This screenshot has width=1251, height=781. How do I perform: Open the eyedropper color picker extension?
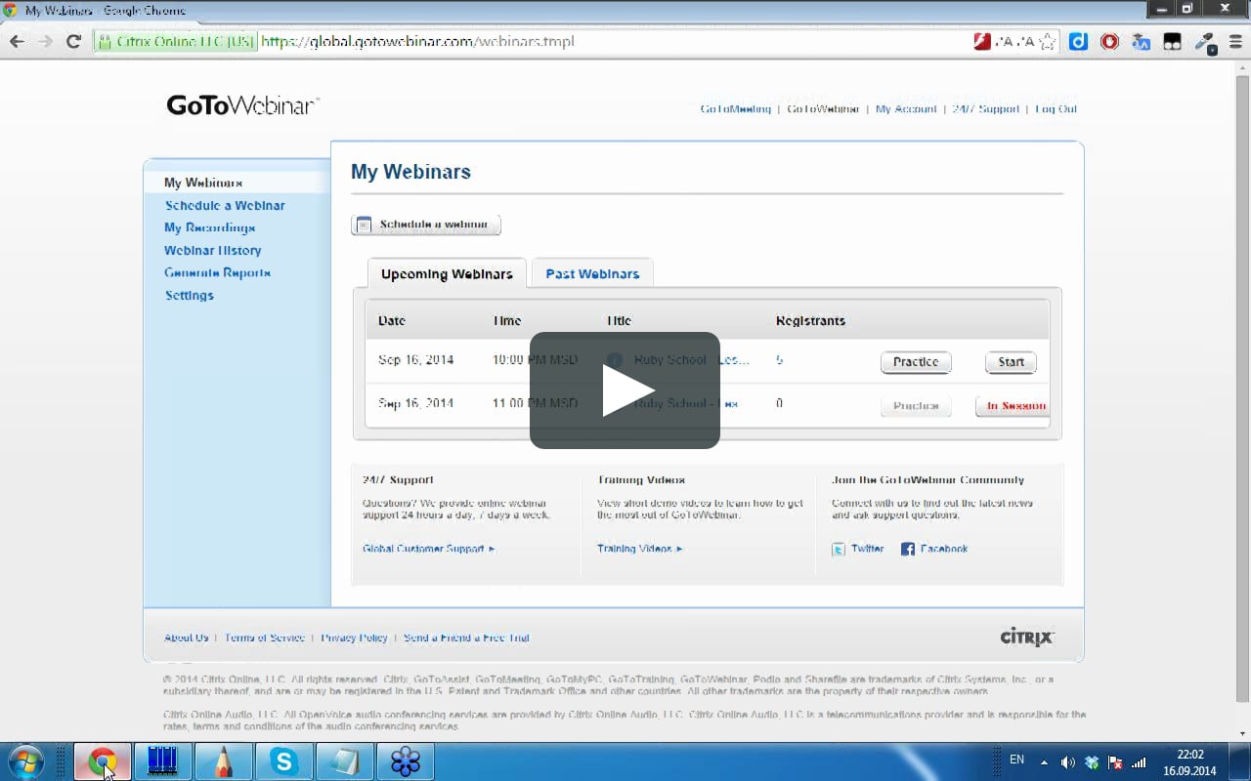pos(1204,42)
